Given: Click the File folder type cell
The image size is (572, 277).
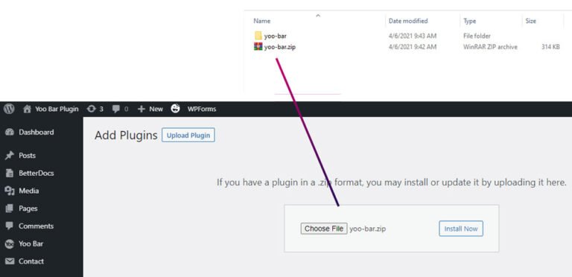Looking at the screenshot, I should tap(477, 36).
